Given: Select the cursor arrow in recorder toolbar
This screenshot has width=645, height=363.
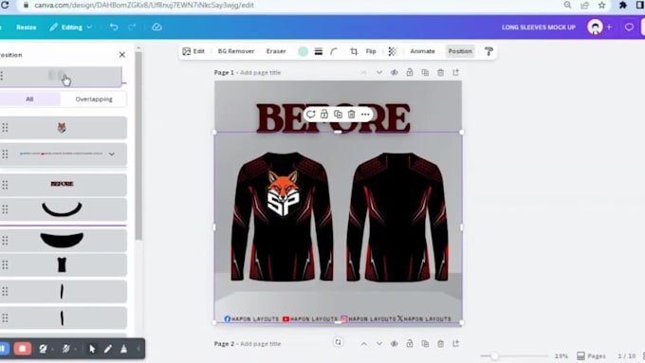Looking at the screenshot, I should [92, 349].
